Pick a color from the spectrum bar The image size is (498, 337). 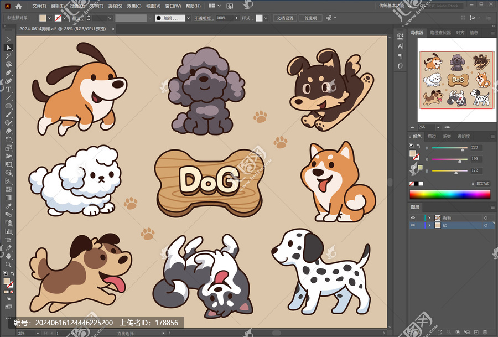(x=450, y=194)
